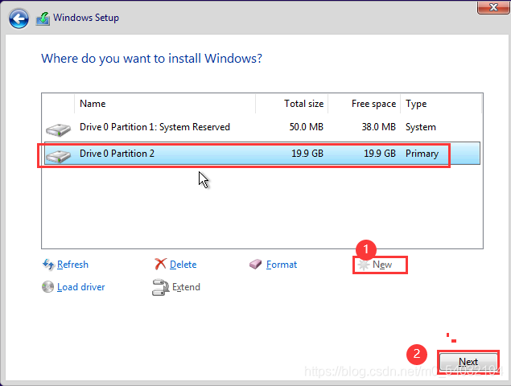Sort by Type column header

[x=441, y=104]
